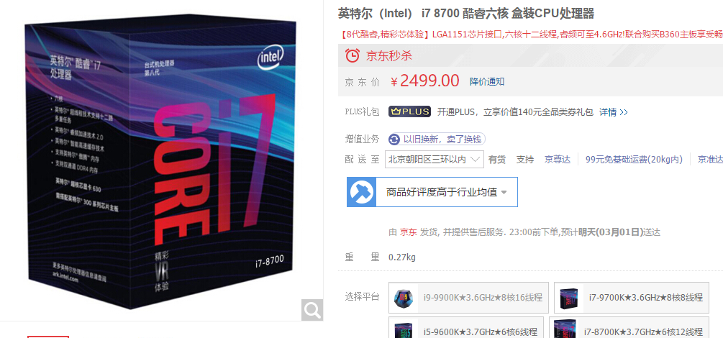Click the i7-9700K box thumbnail icon

568,298
